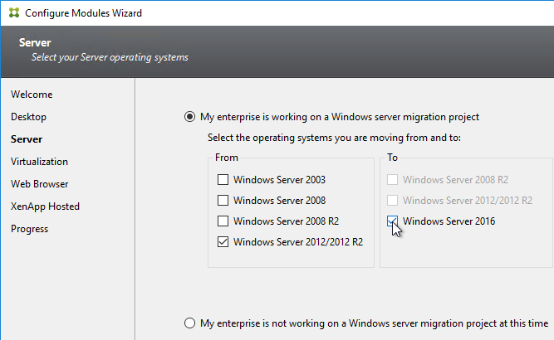Viewport: 554px width, 340px height.
Task: Click disabled Windows Server 2008 R2 in To group
Action: coord(392,179)
